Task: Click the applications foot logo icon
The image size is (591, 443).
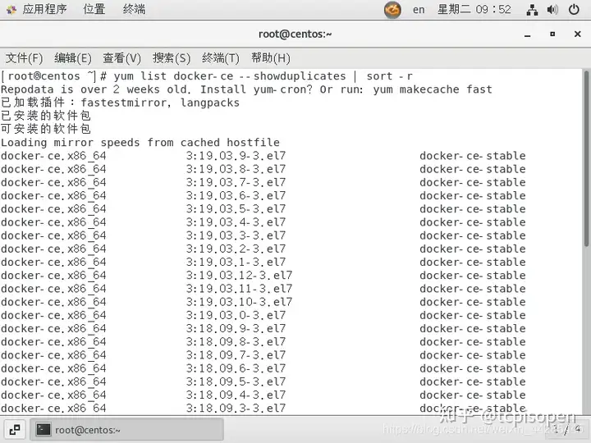Action: click(11, 9)
